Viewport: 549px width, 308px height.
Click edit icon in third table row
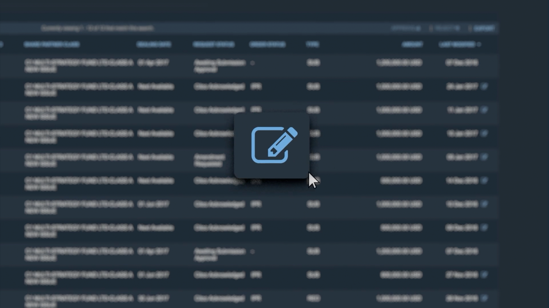click(x=484, y=110)
